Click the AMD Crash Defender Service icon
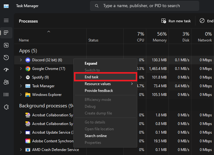This screenshot has height=155, width=214. [x=28, y=150]
